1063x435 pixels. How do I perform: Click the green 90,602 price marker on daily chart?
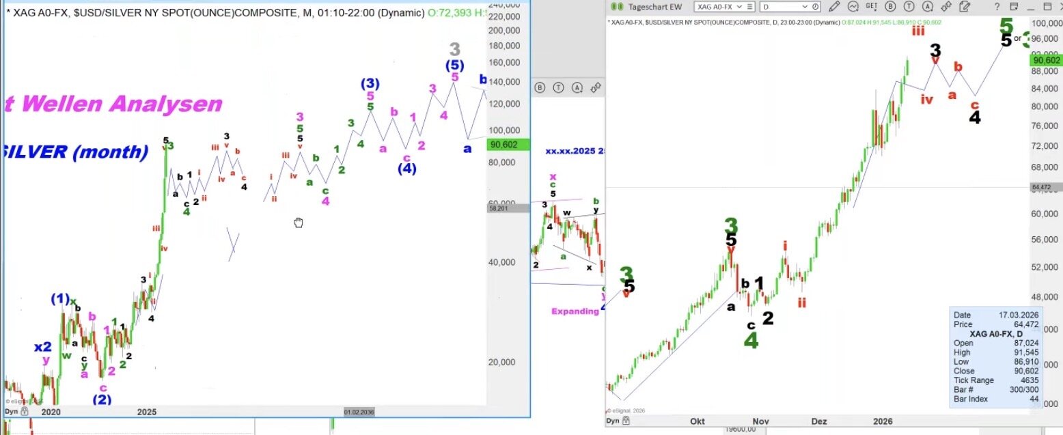point(1045,60)
